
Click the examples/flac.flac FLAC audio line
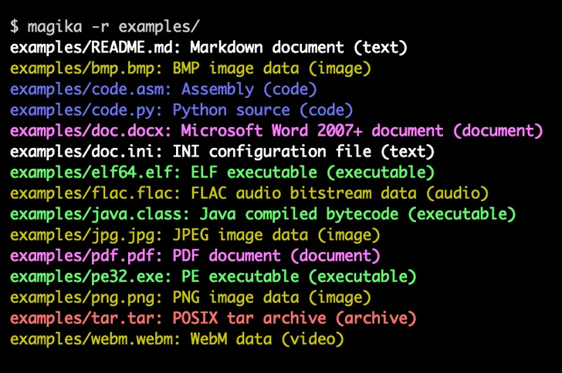click(249, 193)
